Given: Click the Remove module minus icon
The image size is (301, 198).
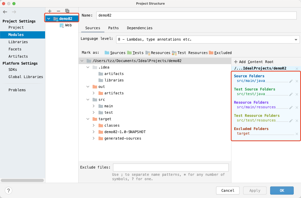Looking at the screenshot, I should [58, 11].
